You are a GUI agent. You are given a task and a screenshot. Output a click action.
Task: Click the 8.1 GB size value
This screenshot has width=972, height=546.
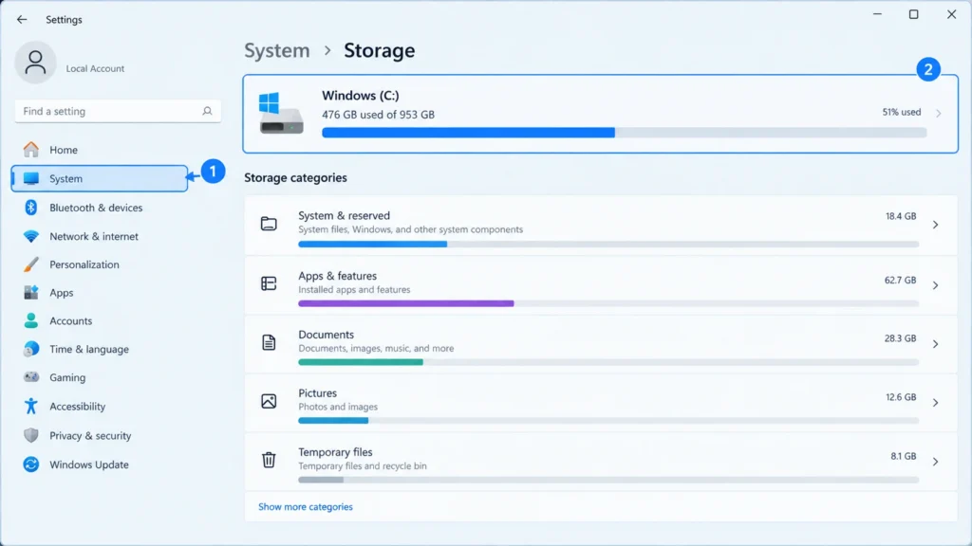(x=904, y=456)
